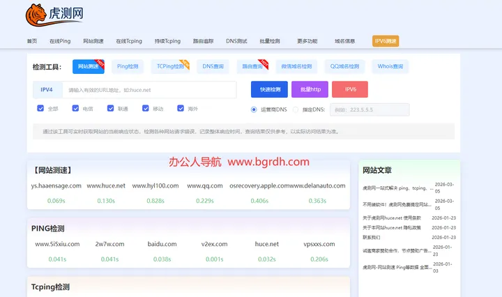502x297 pixels.
Task: Focus the URL address input field
Action: 149,90
